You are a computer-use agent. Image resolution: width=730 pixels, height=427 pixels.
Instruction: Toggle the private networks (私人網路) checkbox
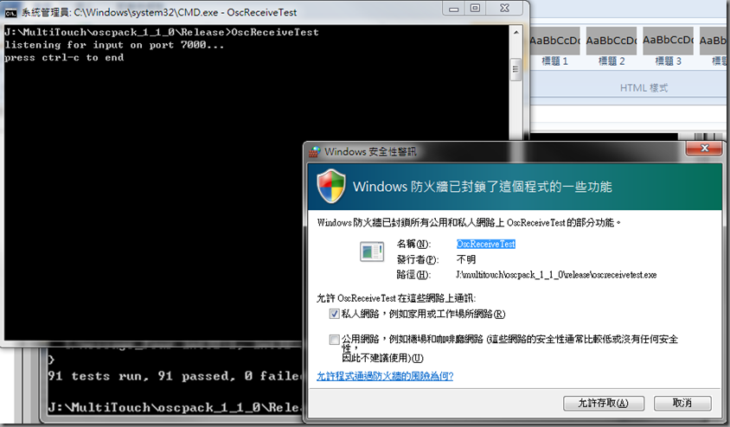(334, 314)
